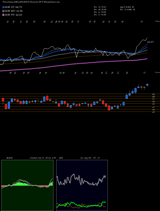The image size is (160, 211).
Task: Click the ADX panel label
Action: [x=61, y=158]
